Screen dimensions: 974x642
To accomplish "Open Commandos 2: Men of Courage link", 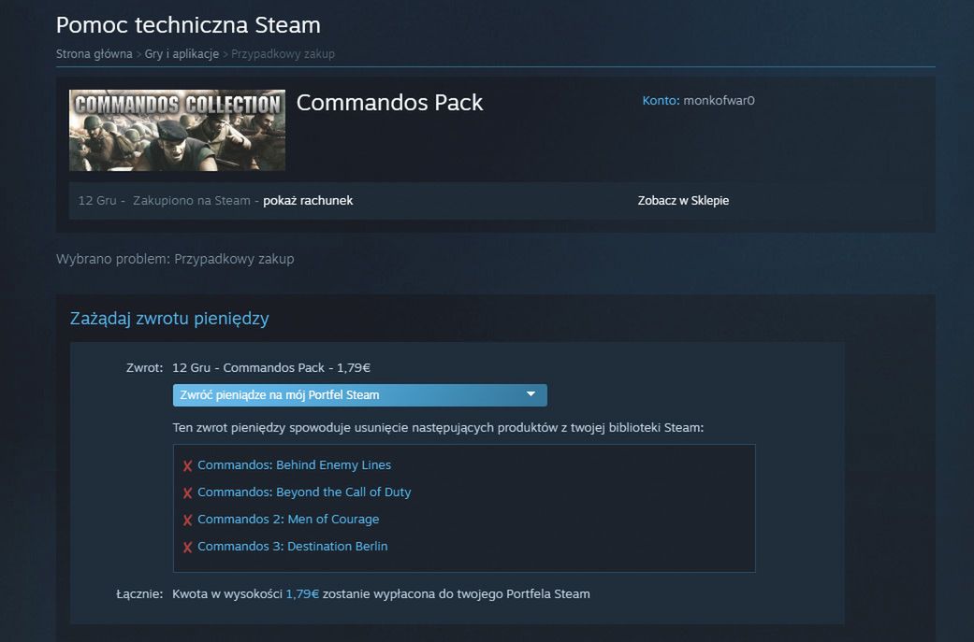I will click(288, 520).
